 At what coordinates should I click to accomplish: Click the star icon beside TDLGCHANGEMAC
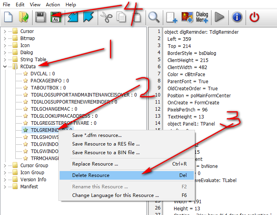pyautogui.click(x=26, y=109)
